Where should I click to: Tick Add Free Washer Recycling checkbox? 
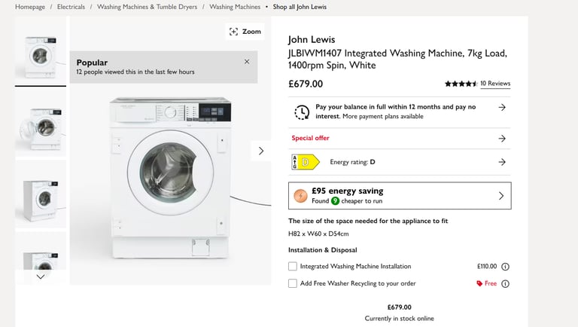(293, 283)
